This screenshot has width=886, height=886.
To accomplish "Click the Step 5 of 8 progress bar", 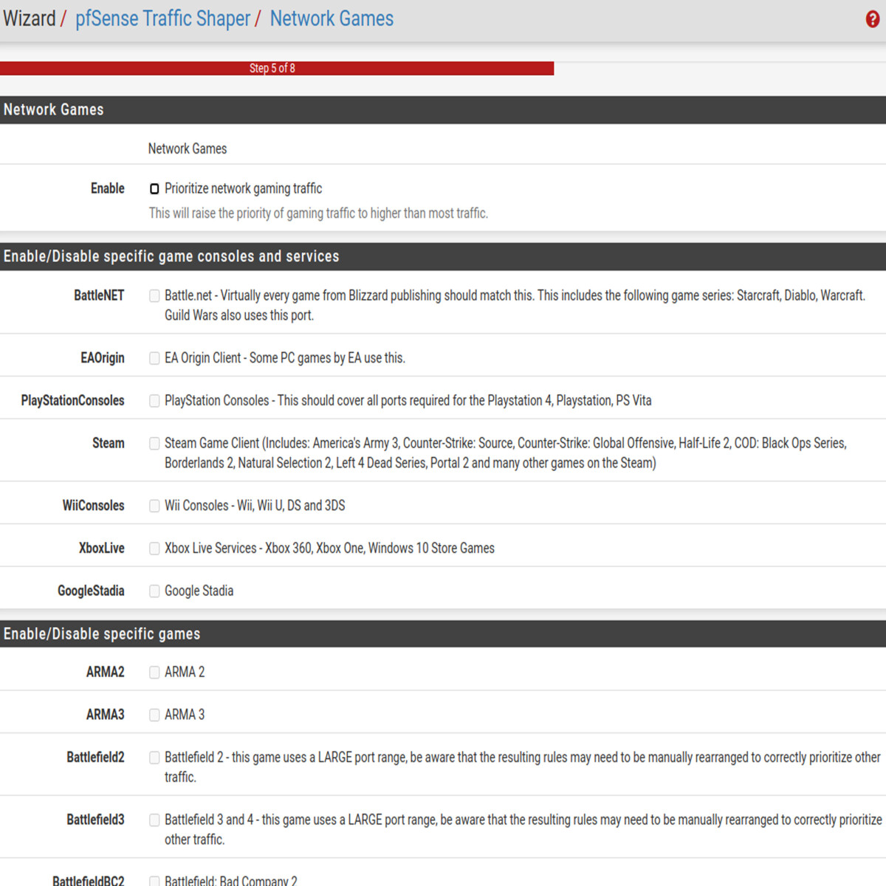I will pos(277,68).
